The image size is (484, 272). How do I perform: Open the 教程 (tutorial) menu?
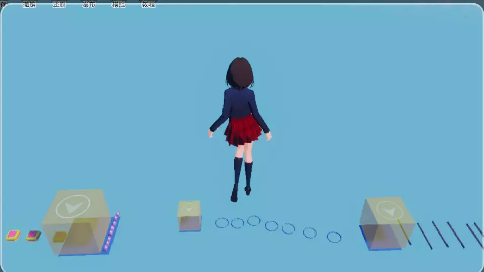148,4
